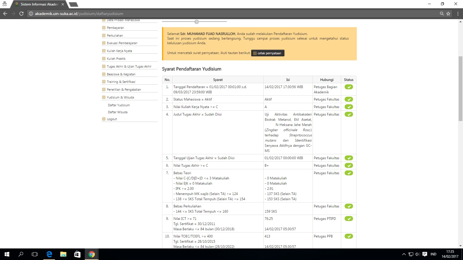Click the Logout link in sidebar
This screenshot has height=260, width=463.
[112, 119]
